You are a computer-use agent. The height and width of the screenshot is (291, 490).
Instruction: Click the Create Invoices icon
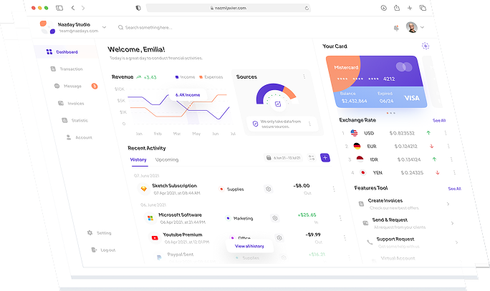click(x=361, y=204)
